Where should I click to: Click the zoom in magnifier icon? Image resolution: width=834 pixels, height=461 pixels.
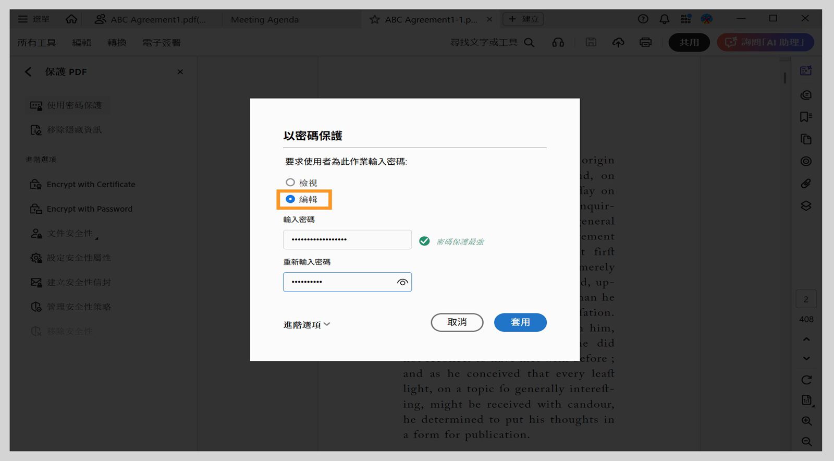coord(806,421)
